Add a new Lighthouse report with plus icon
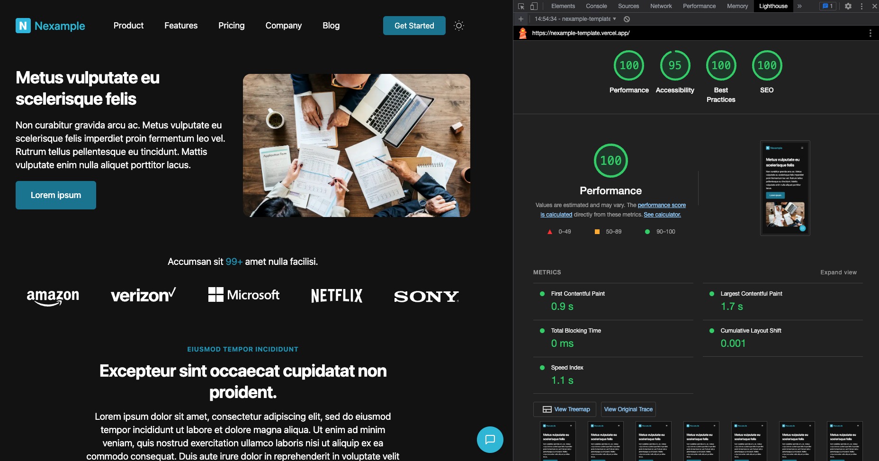The height and width of the screenshot is (461, 879). 521,19
